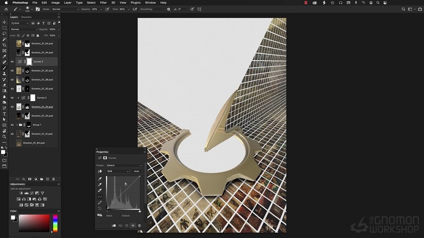This screenshot has width=424, height=238.
Task: Open the Color panel options menu
Action: point(59,211)
